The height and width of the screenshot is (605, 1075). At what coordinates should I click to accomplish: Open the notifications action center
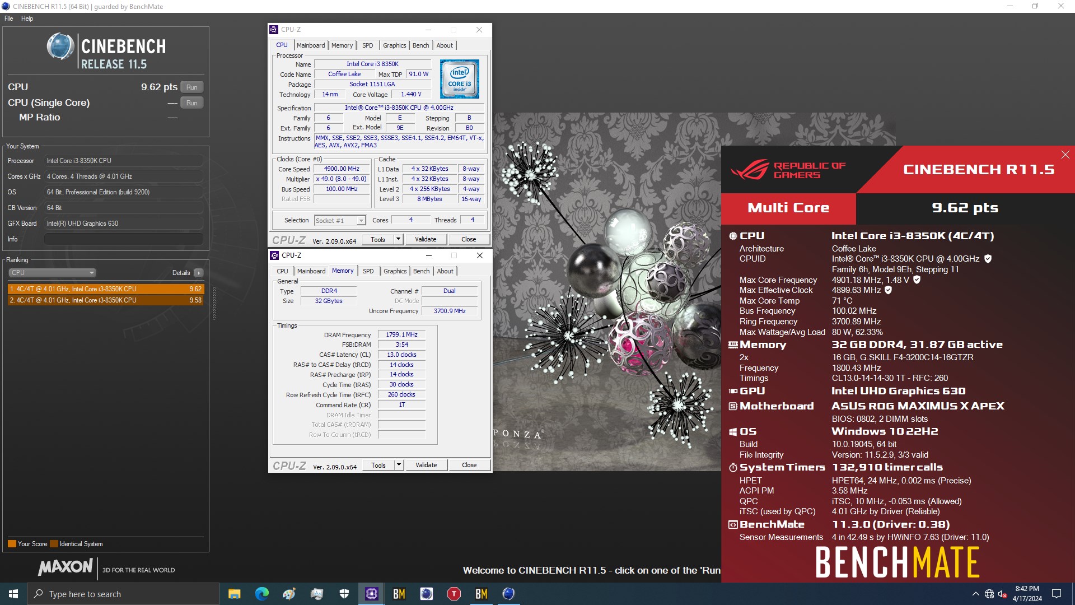click(1057, 594)
